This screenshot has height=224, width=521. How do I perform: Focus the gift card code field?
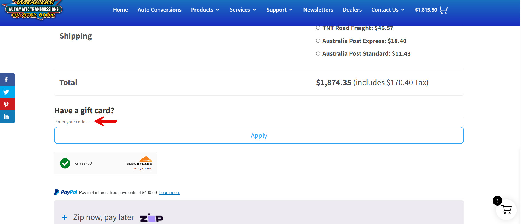(259, 122)
